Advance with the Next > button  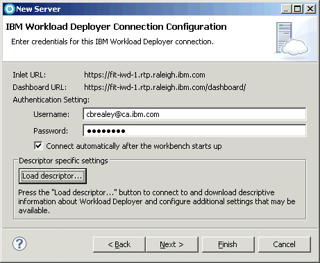(172, 244)
